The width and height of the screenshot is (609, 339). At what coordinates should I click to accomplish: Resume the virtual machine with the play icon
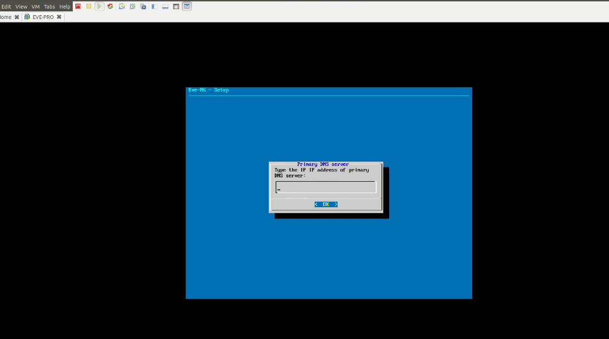click(x=99, y=6)
